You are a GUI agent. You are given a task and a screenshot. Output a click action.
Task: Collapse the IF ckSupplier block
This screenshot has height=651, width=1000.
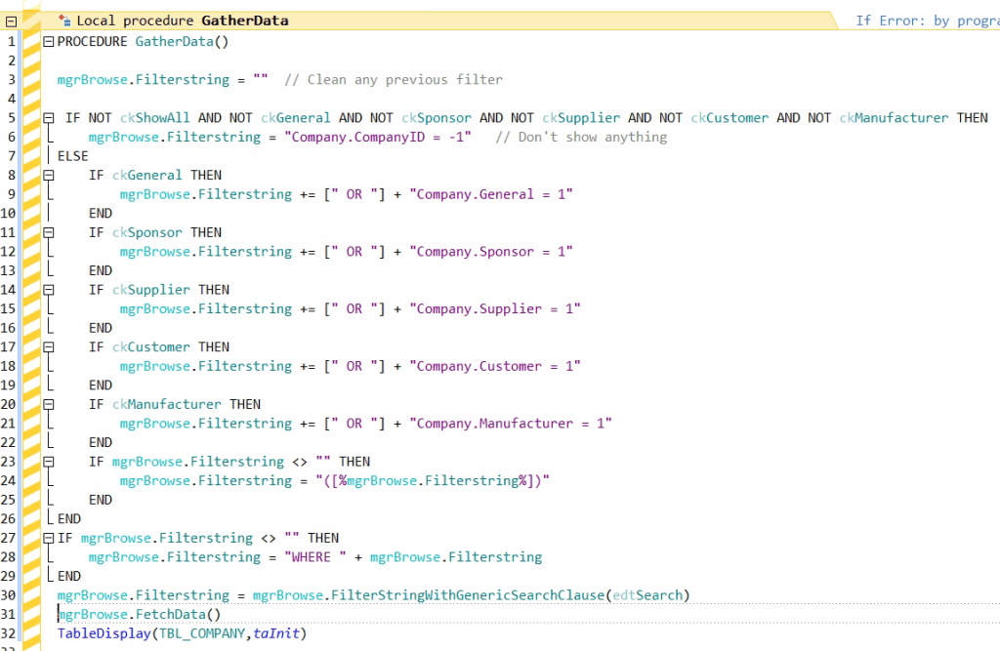pyautogui.click(x=49, y=290)
